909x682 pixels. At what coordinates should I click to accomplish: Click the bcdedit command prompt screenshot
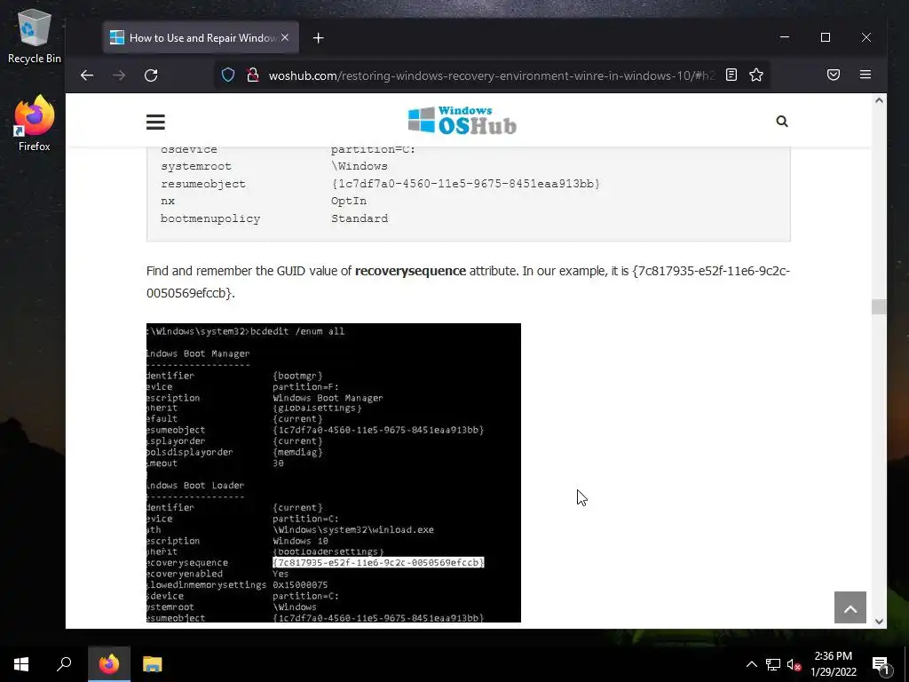tap(334, 472)
